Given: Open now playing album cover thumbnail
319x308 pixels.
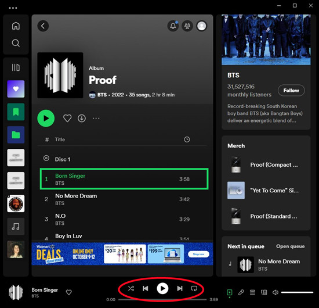Looking at the screenshot, I should (x=16, y=292).
